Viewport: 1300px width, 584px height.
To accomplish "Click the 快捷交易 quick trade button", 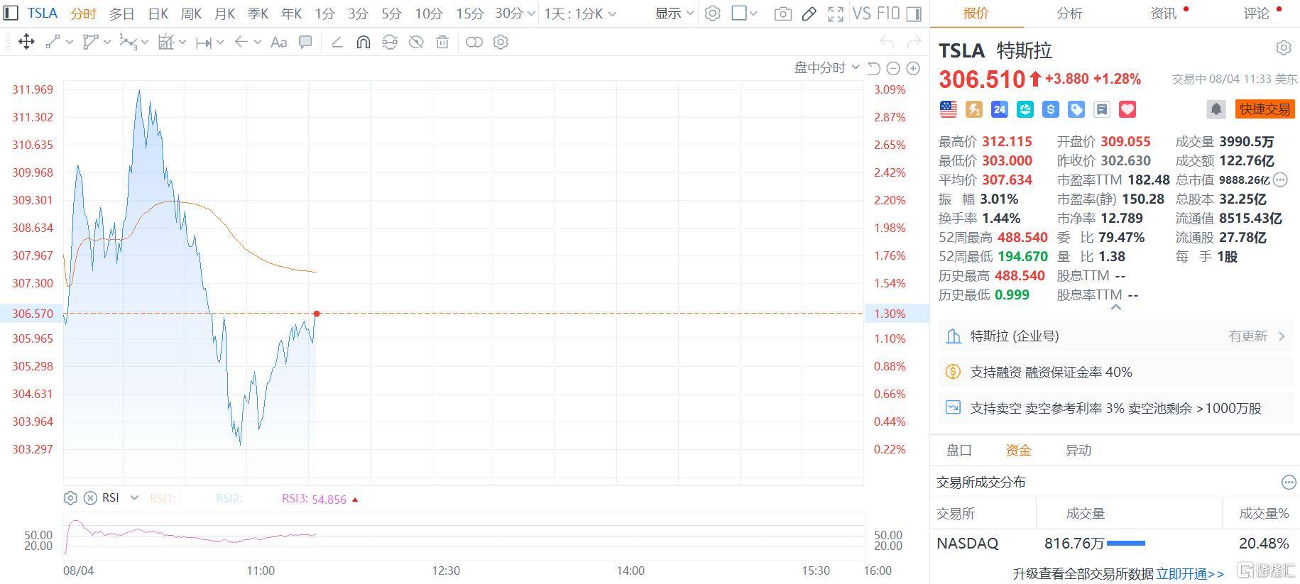I will click(1265, 109).
